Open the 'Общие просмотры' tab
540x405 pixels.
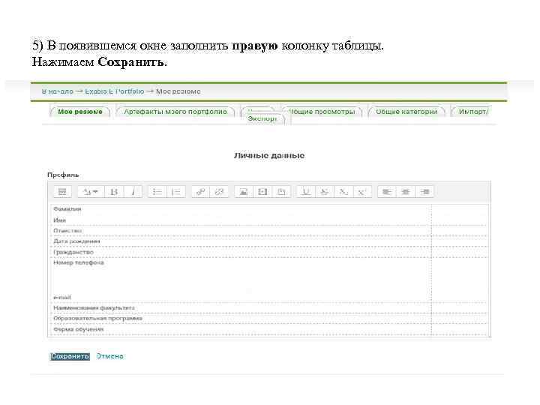point(322,112)
